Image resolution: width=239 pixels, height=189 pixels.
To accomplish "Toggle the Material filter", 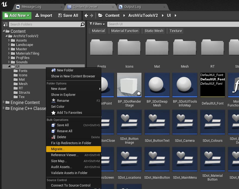I will point(97,31).
